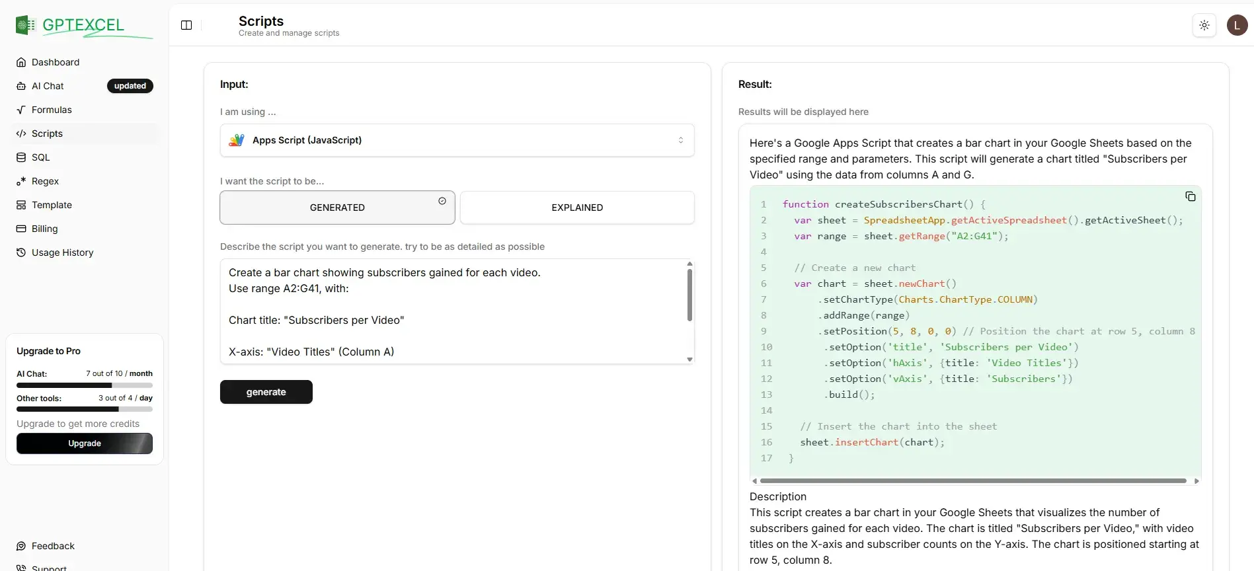This screenshot has width=1254, height=571.
Task: Go to the Regex tool
Action: point(45,181)
